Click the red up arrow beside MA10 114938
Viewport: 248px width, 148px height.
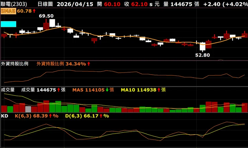click(159, 90)
